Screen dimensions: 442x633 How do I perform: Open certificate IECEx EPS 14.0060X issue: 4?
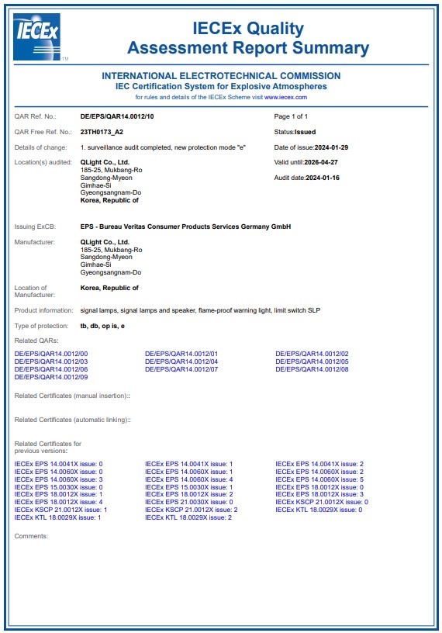(189, 479)
